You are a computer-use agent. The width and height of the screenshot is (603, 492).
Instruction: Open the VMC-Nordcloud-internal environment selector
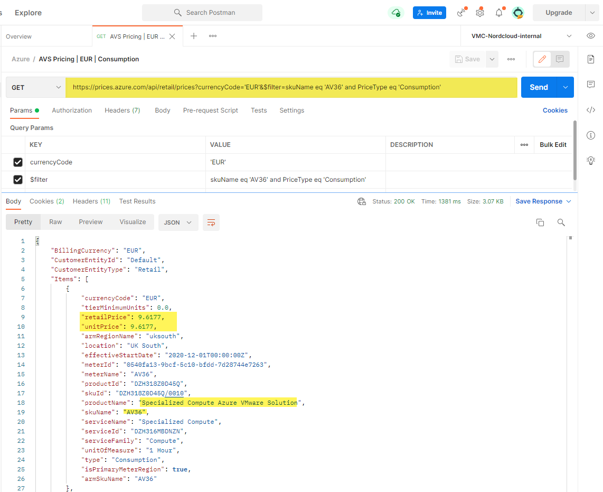pos(521,36)
